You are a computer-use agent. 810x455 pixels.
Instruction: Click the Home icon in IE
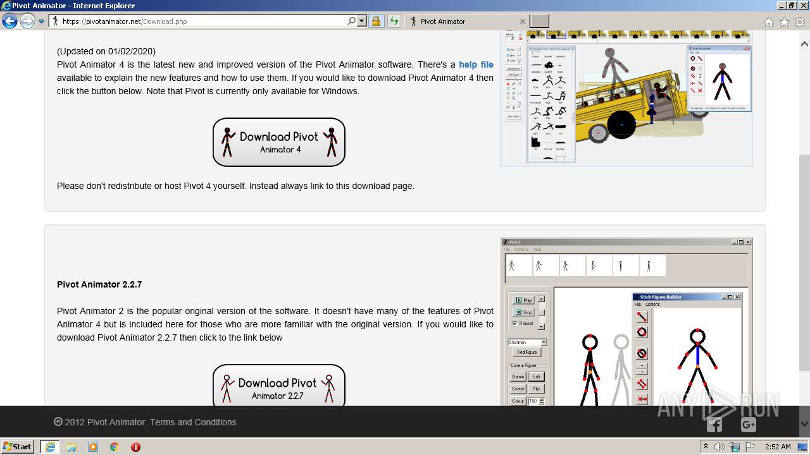pos(768,22)
